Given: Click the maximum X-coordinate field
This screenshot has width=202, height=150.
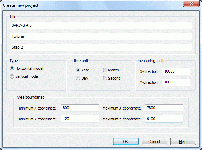Looking at the screenshot, I should (x=164, y=108).
